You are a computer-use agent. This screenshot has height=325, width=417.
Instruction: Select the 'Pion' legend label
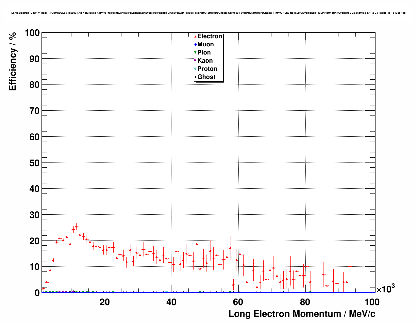(x=204, y=53)
